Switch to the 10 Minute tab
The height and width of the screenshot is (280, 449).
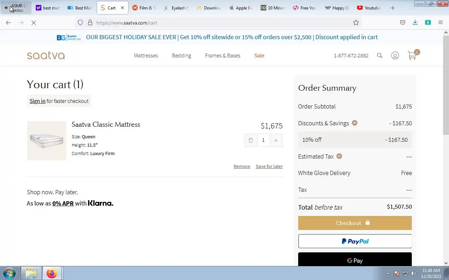(273, 8)
